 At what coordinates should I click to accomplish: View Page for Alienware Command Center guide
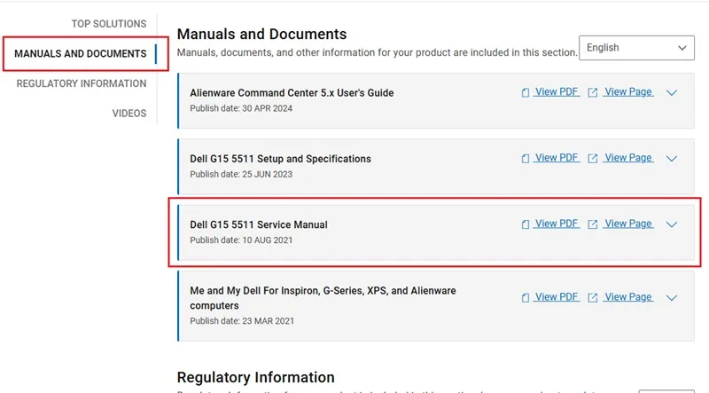(x=628, y=92)
